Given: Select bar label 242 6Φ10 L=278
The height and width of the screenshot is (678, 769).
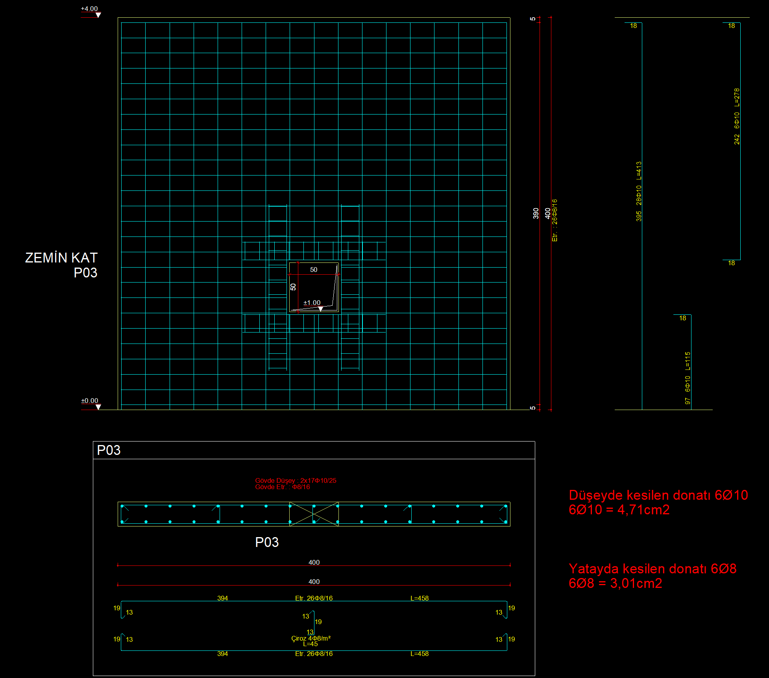Looking at the screenshot, I should click(737, 116).
